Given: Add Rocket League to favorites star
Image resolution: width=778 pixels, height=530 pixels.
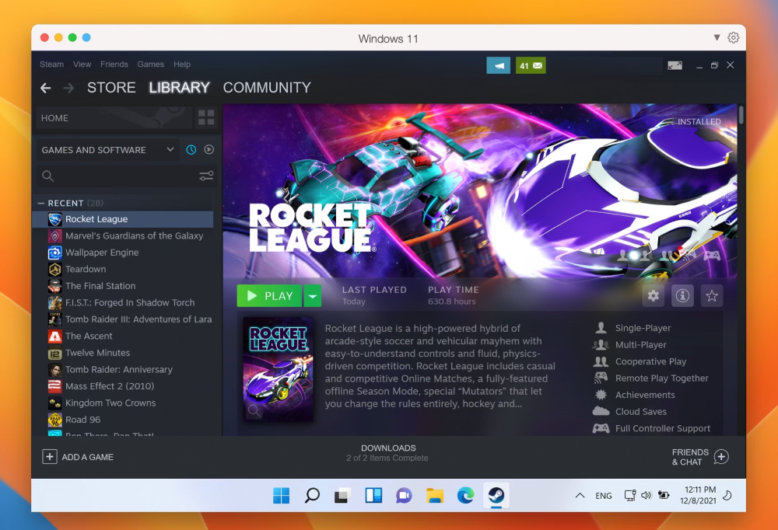Looking at the screenshot, I should coord(712,296).
